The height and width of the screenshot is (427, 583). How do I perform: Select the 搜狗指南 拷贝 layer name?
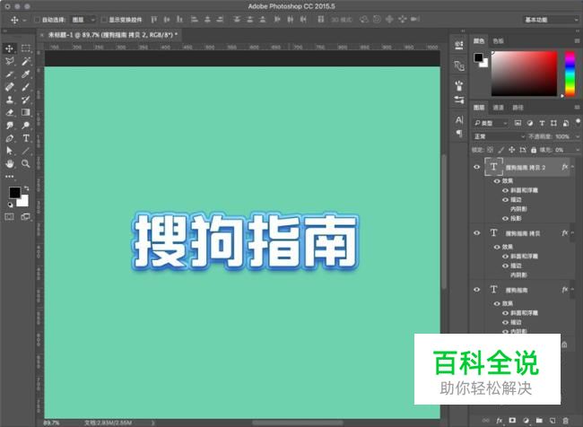click(522, 233)
